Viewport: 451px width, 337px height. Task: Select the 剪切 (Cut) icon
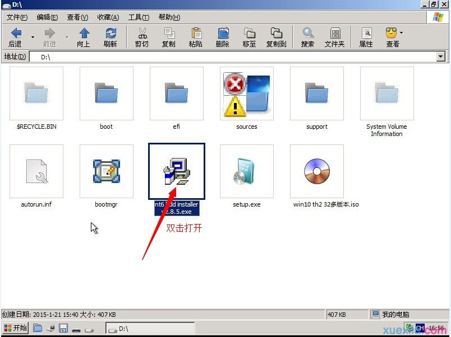coord(141,36)
